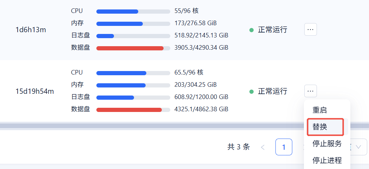
Task: Choose 停止进程 from the context menu
Action: pos(327,160)
